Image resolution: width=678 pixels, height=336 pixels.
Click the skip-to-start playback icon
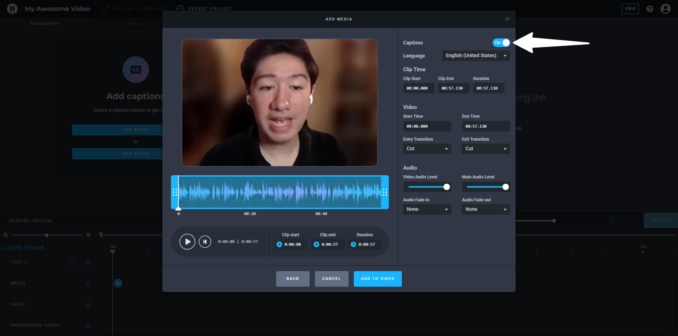coord(205,242)
